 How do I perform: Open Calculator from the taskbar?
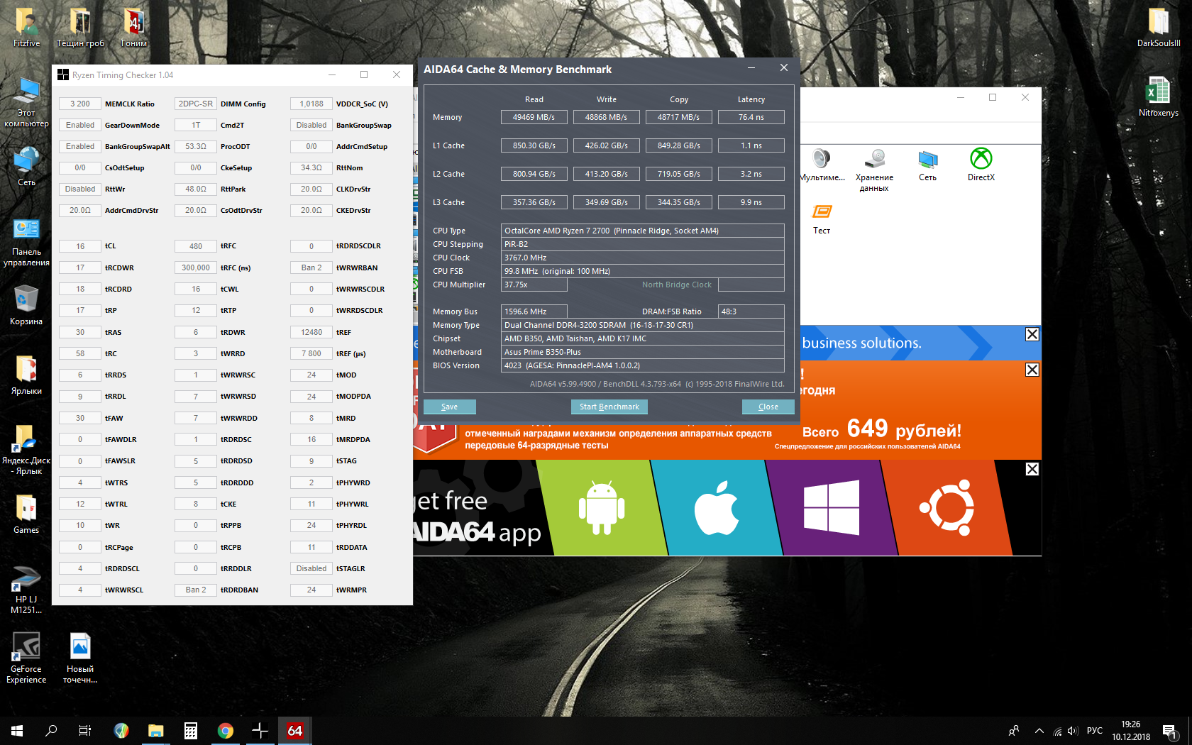(x=190, y=730)
